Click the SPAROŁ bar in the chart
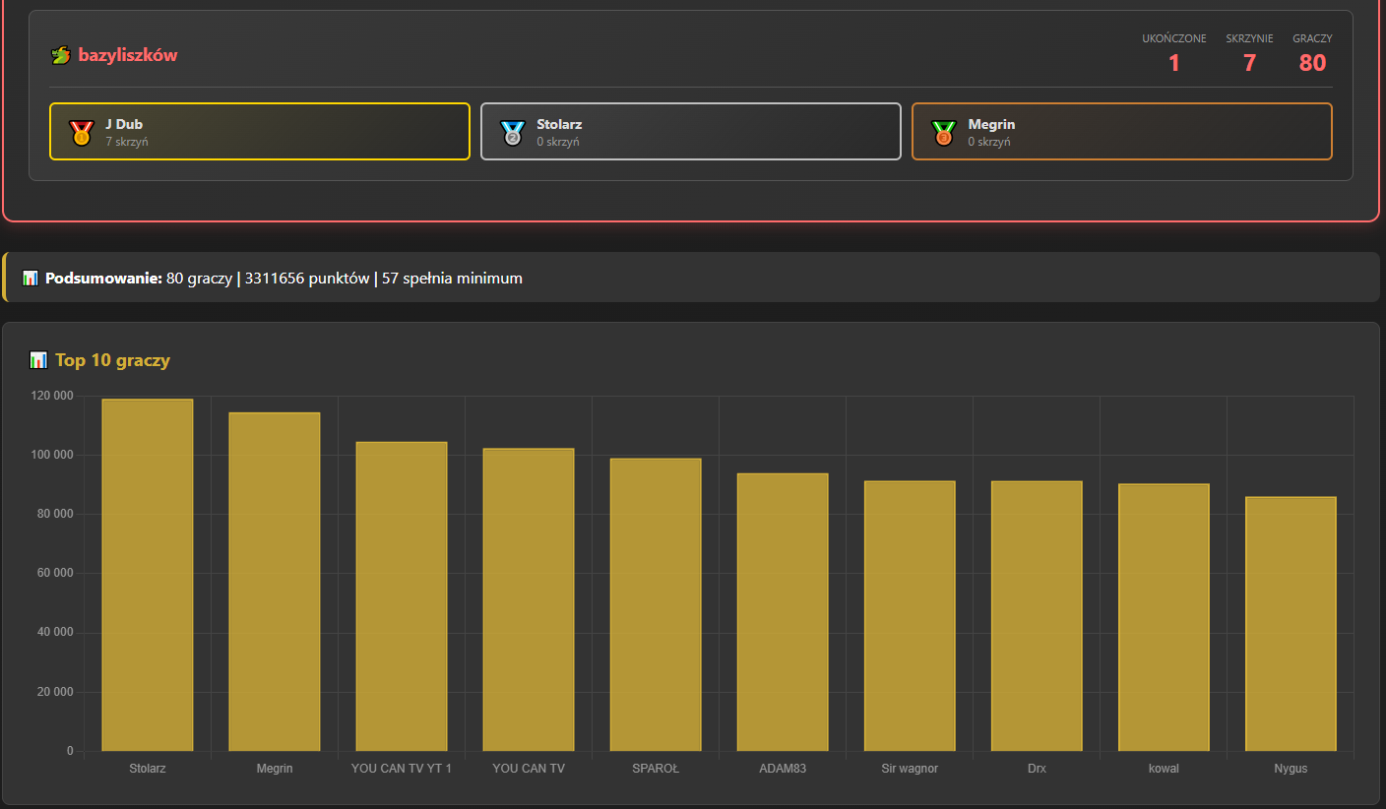 (x=656, y=605)
